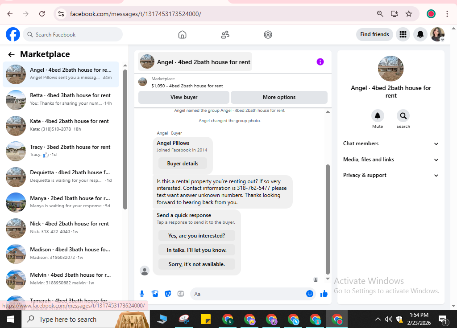Open the Friends icon in top navigation
The height and width of the screenshot is (328, 457).
pos(225,35)
